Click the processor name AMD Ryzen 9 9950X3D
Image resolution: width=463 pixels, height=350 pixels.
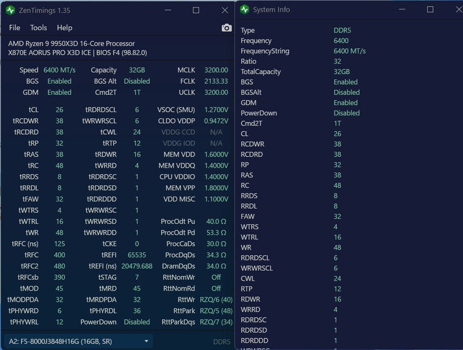[x=71, y=43]
